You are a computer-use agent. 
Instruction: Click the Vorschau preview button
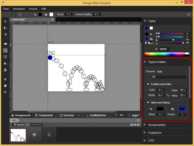67,115
